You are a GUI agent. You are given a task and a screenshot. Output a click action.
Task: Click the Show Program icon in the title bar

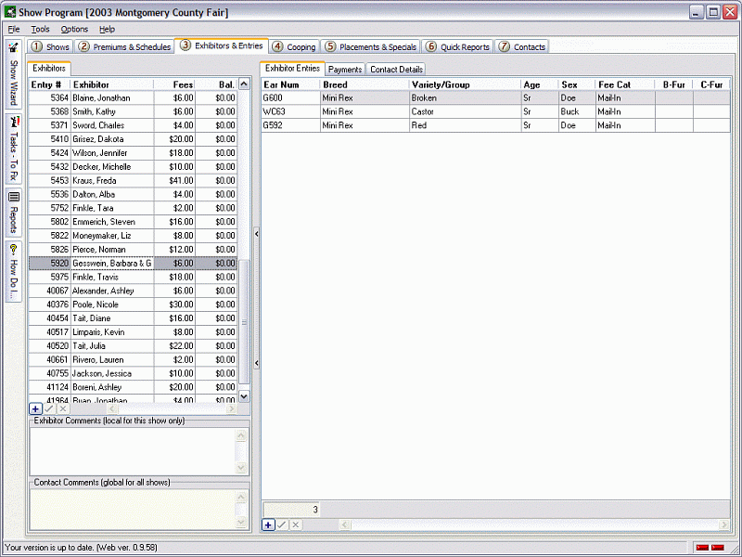(9, 12)
